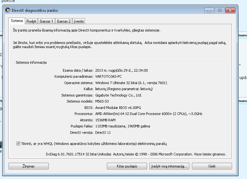Switch to the Garsas 2 tab

[64, 21]
